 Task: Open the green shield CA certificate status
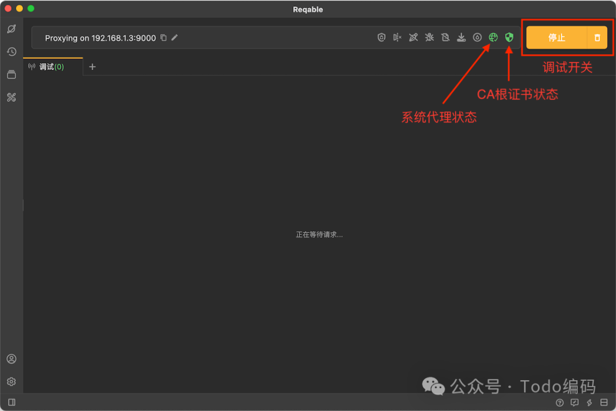tap(509, 37)
